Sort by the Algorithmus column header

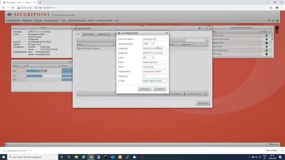point(187,44)
